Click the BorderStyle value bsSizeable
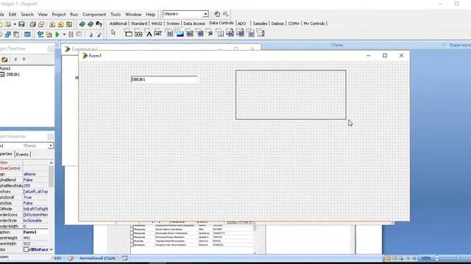The width and height of the screenshot is (471, 264). pyautogui.click(x=35, y=221)
